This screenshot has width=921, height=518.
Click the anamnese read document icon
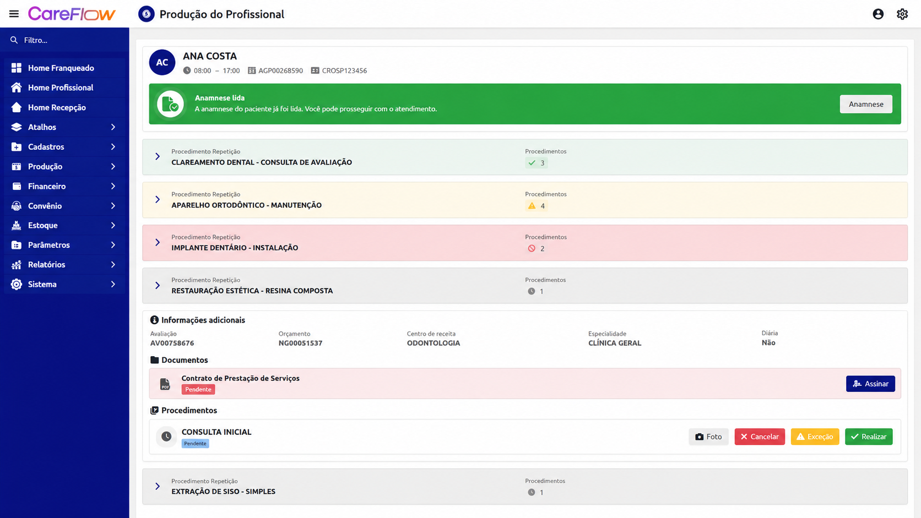170,104
